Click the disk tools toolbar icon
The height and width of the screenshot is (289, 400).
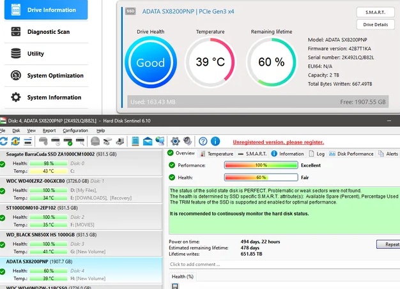point(107,142)
